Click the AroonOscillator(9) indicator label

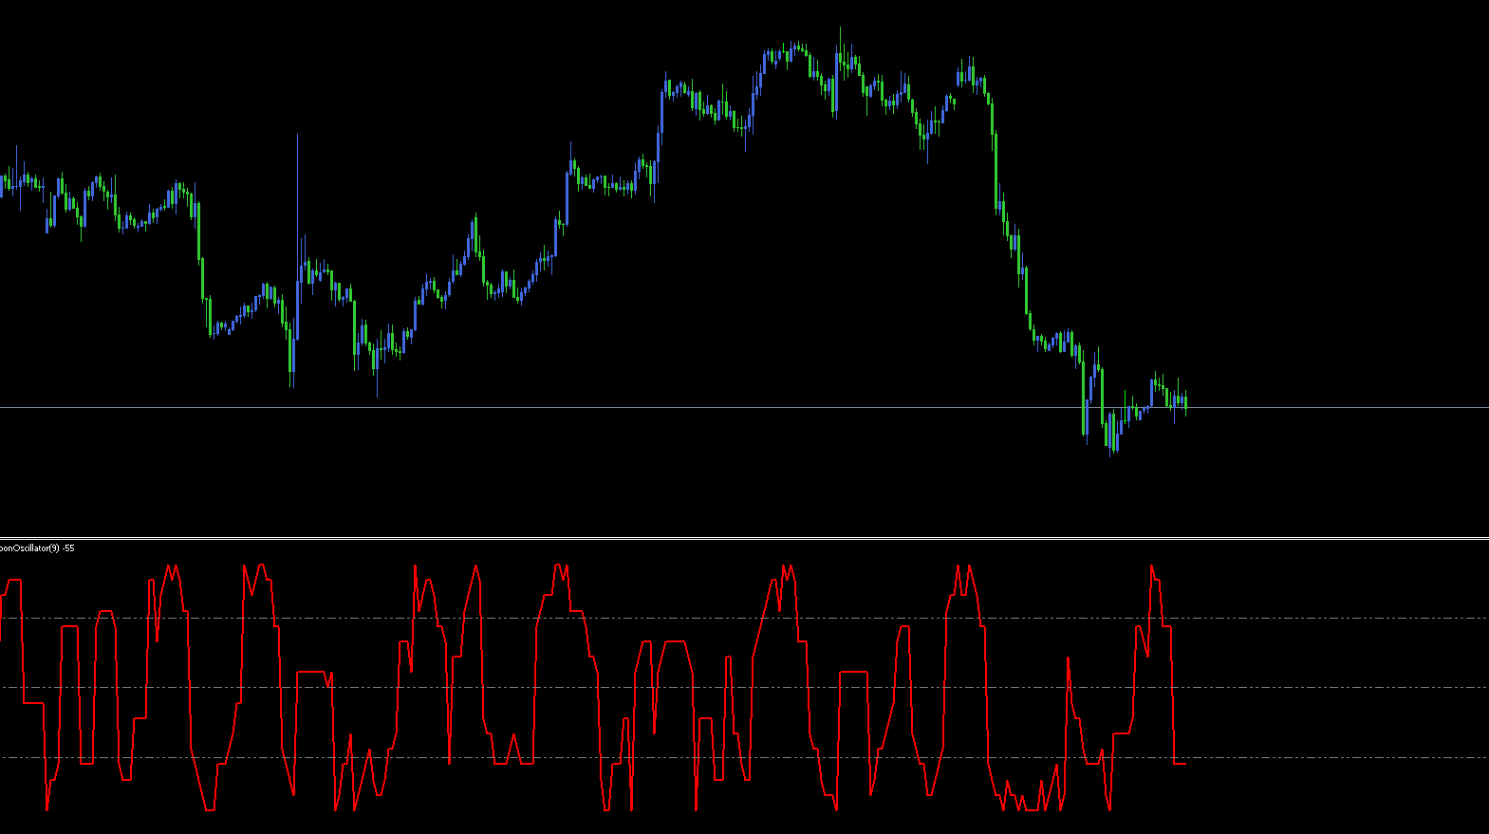[28, 548]
